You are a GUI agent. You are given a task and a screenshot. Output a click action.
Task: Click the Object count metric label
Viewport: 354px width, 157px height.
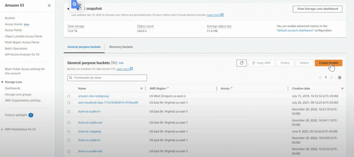[x=145, y=26]
